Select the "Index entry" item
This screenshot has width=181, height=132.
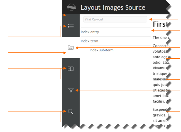(x=90, y=32)
